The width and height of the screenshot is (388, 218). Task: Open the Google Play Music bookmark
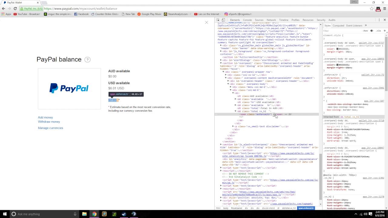[x=149, y=14]
